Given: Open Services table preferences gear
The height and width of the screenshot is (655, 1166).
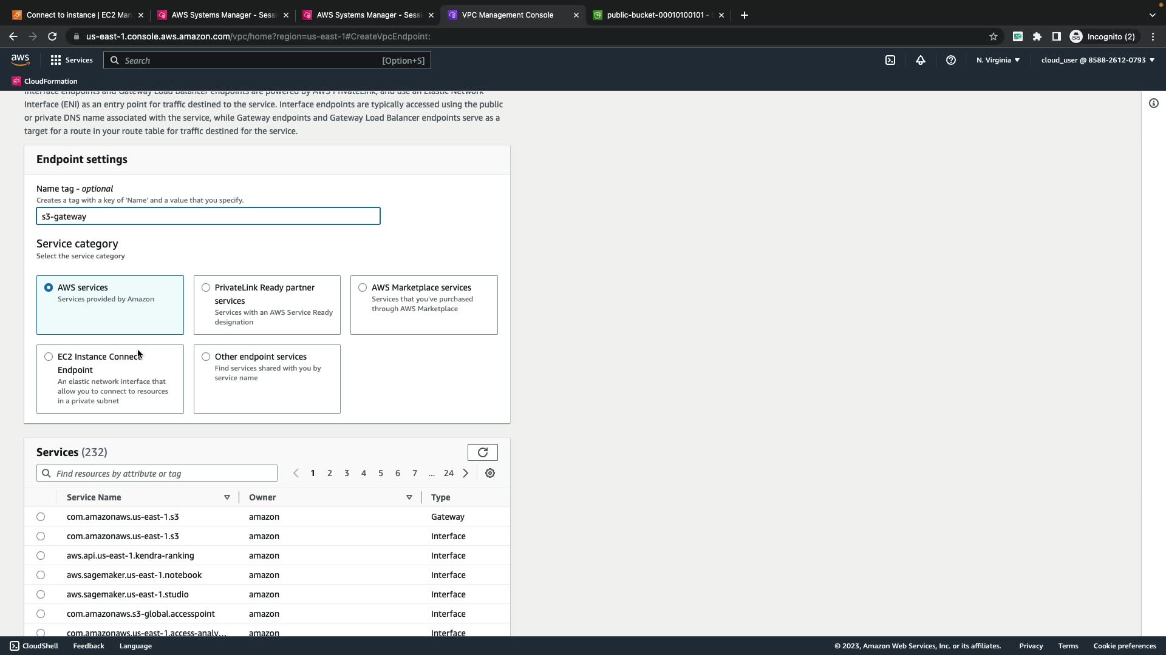Looking at the screenshot, I should pyautogui.click(x=490, y=473).
